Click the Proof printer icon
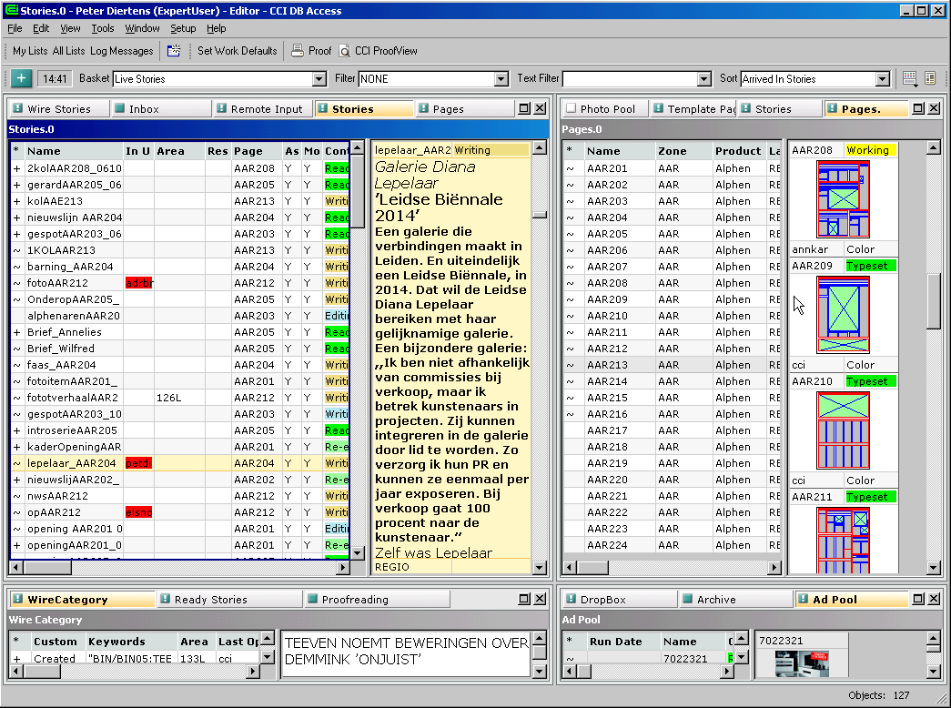 click(298, 51)
